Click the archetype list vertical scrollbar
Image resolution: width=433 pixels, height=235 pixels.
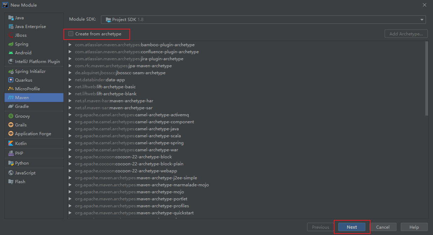426,78
